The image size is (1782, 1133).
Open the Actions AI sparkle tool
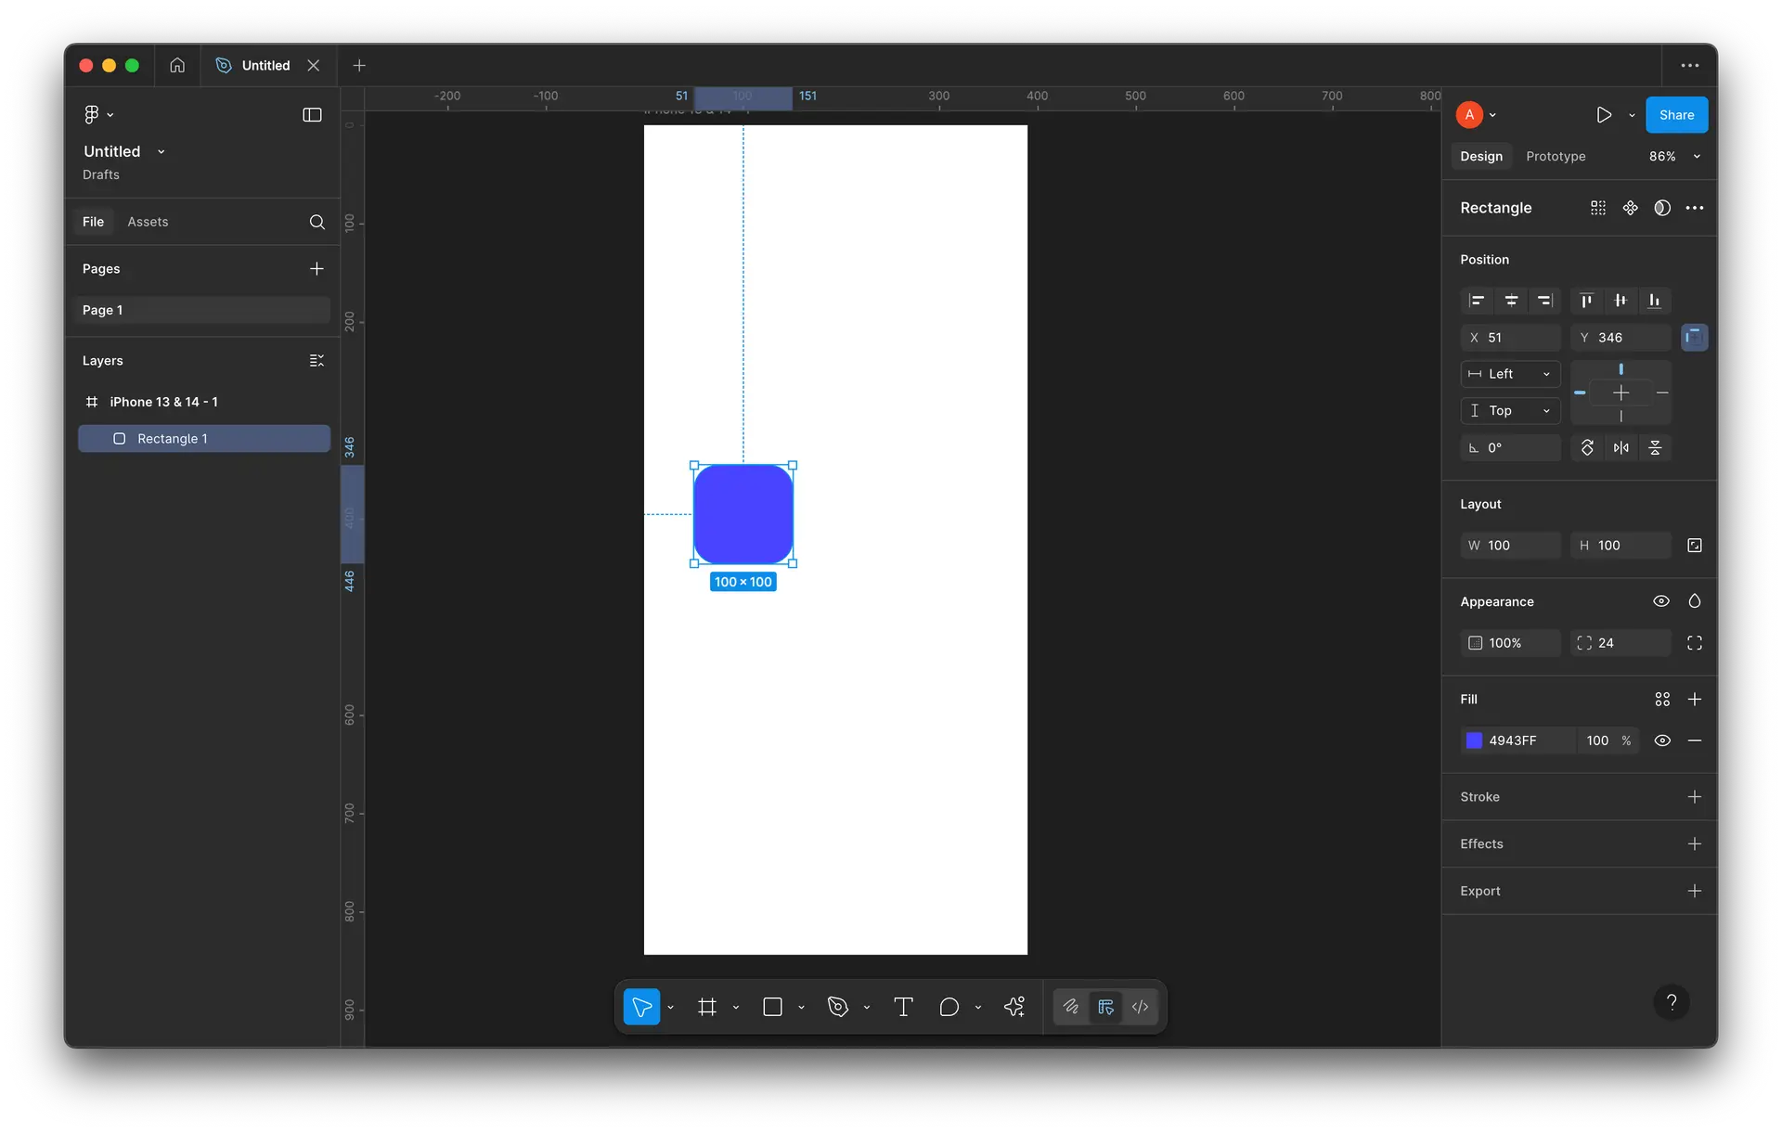coord(1014,1007)
